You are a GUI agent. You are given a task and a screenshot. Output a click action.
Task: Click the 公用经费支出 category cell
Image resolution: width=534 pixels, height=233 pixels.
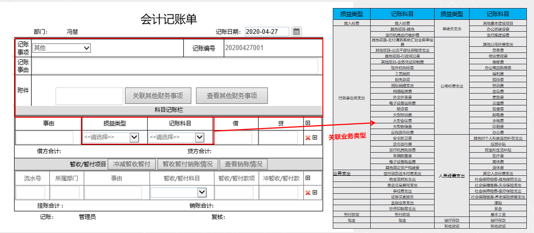pyautogui.click(x=452, y=86)
